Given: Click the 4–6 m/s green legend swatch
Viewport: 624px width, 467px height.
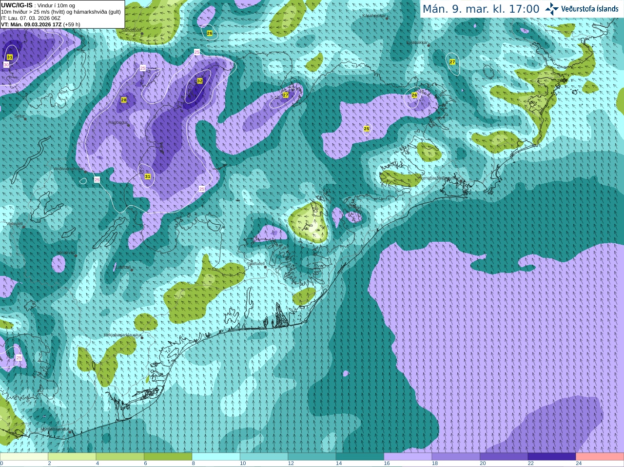Looking at the screenshot, I should [x=120, y=457].
